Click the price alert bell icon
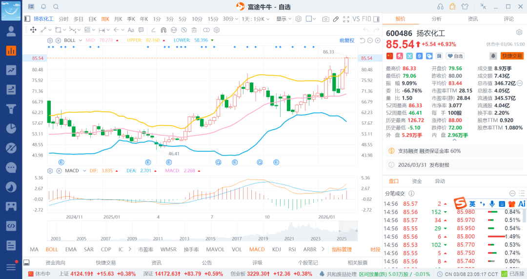 (493, 56)
